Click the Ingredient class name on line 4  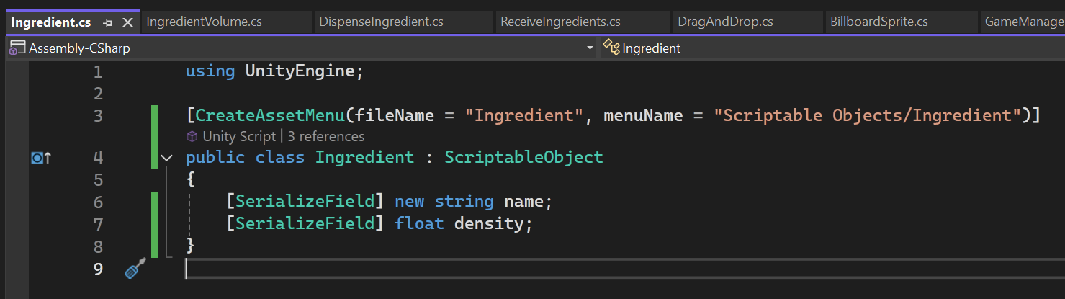[364, 157]
